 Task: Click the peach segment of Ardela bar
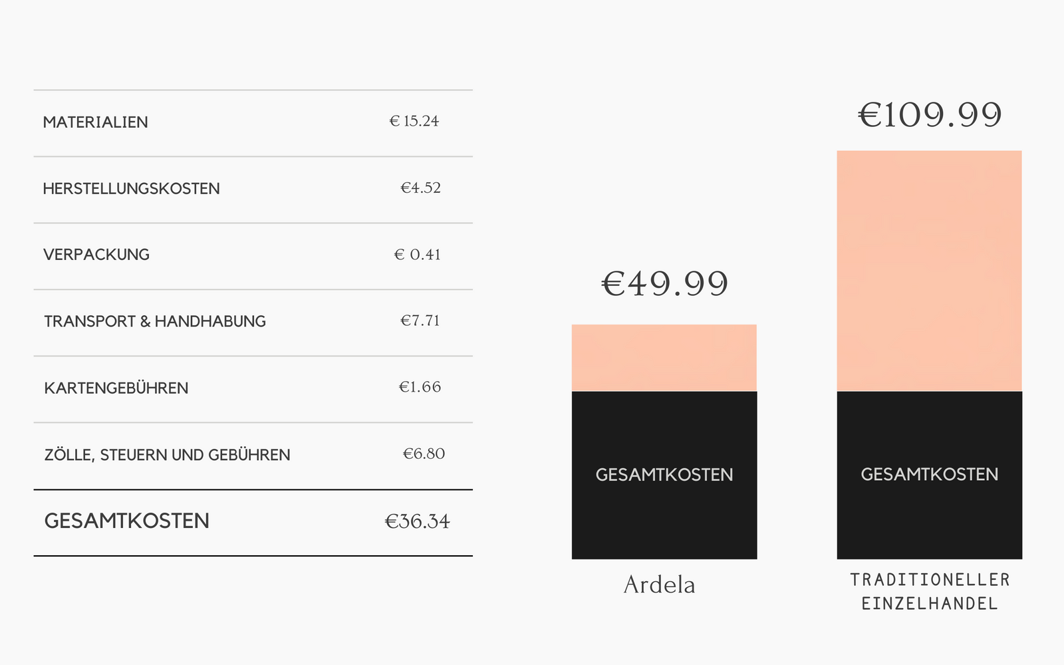coord(664,358)
